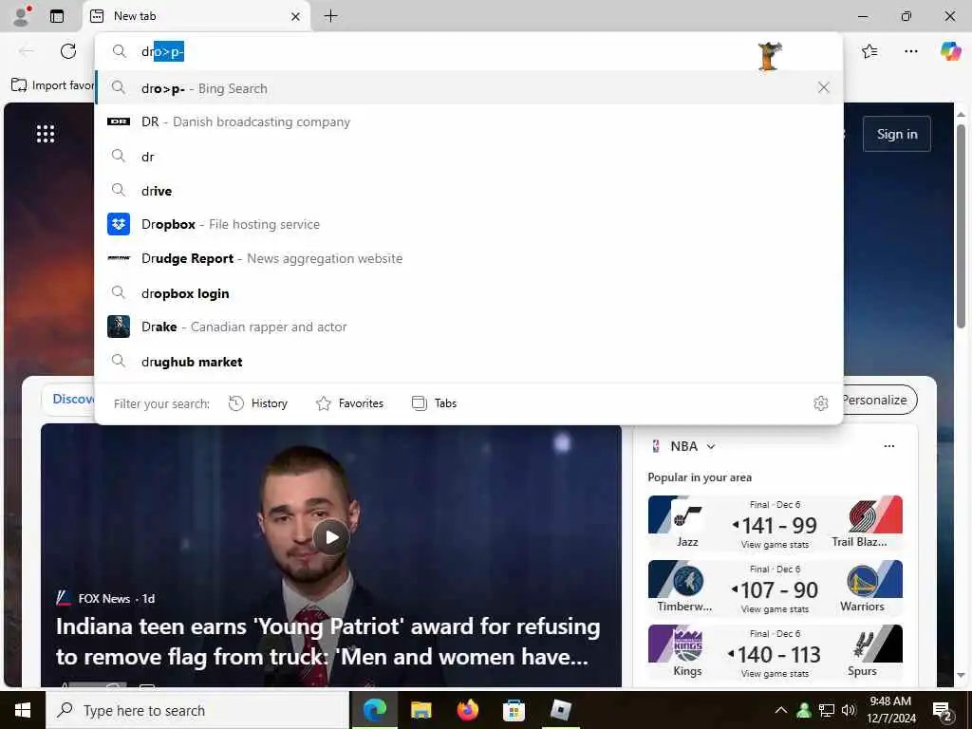The height and width of the screenshot is (729, 972).
Task: View game stats for Jazz vs Trail Blazers
Action: pos(775,545)
